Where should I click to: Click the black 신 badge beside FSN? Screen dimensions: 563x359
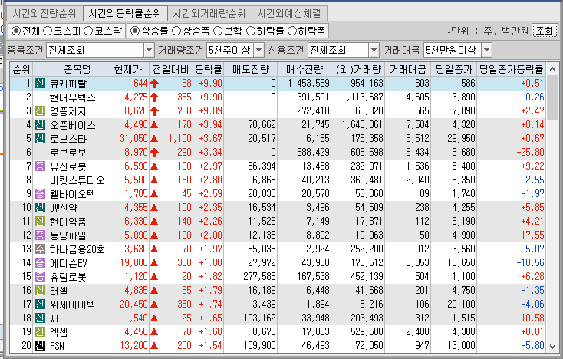pyautogui.click(x=39, y=346)
